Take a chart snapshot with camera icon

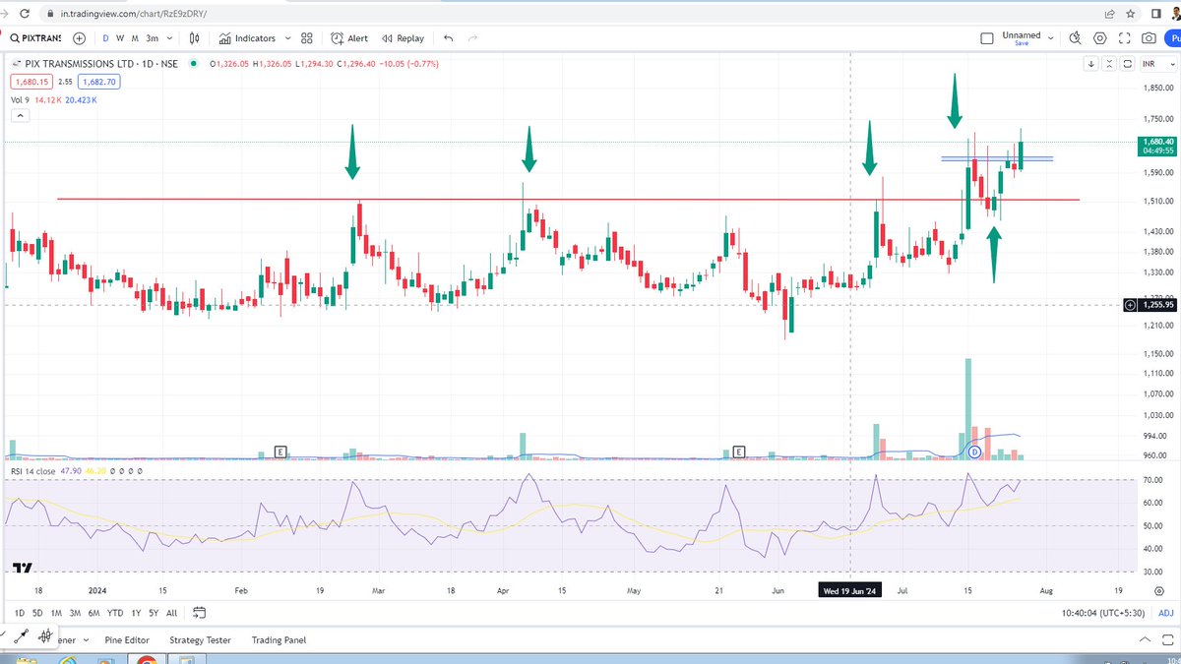pos(1149,38)
